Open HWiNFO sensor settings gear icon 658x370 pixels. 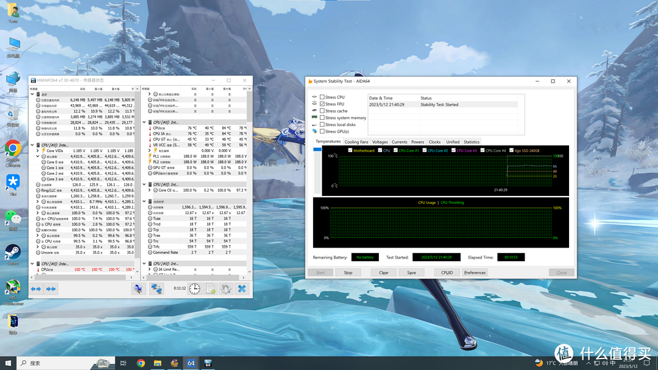pos(226,288)
